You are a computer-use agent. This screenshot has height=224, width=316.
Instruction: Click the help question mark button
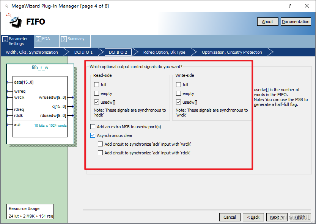[289, 6]
